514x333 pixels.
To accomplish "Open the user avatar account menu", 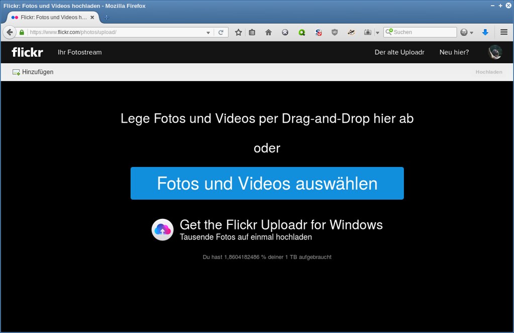I will [x=495, y=52].
